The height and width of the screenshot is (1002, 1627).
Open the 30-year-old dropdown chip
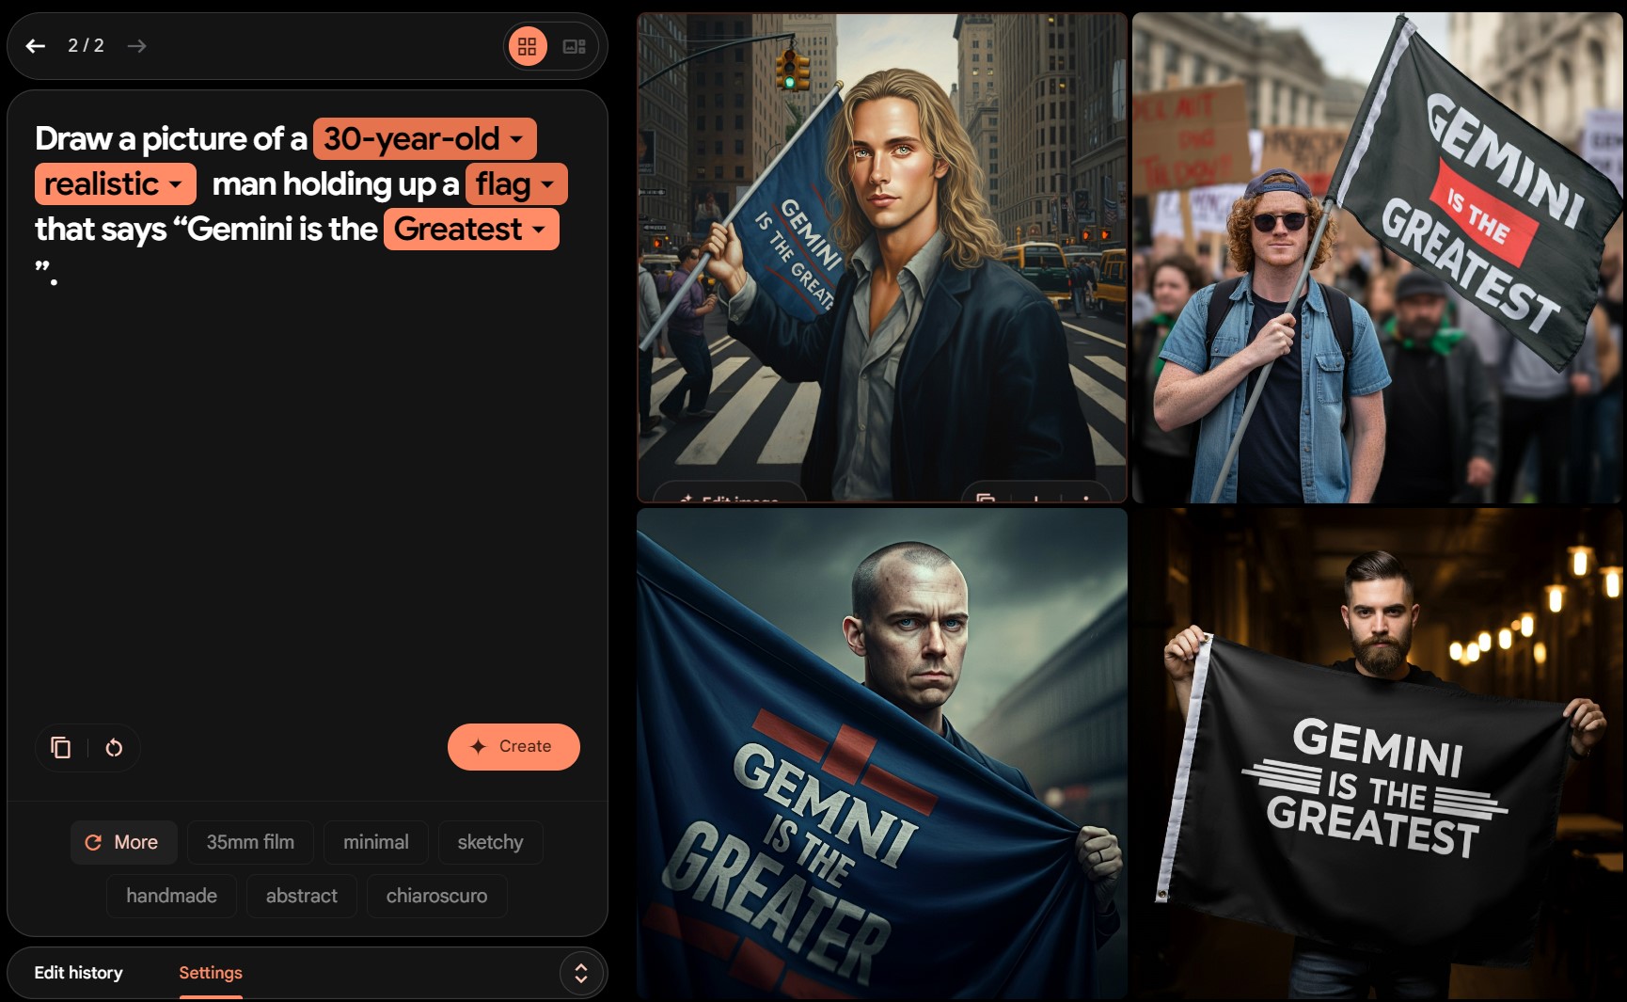[x=425, y=139]
